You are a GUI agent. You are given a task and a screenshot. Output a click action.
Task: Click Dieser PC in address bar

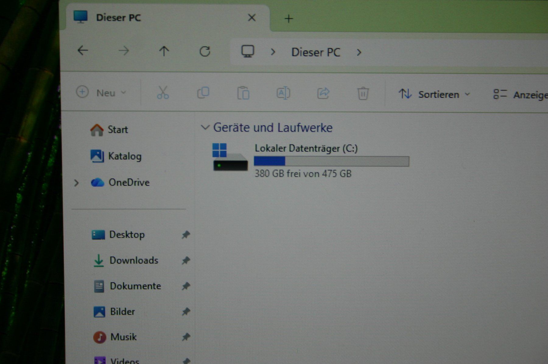coord(316,52)
